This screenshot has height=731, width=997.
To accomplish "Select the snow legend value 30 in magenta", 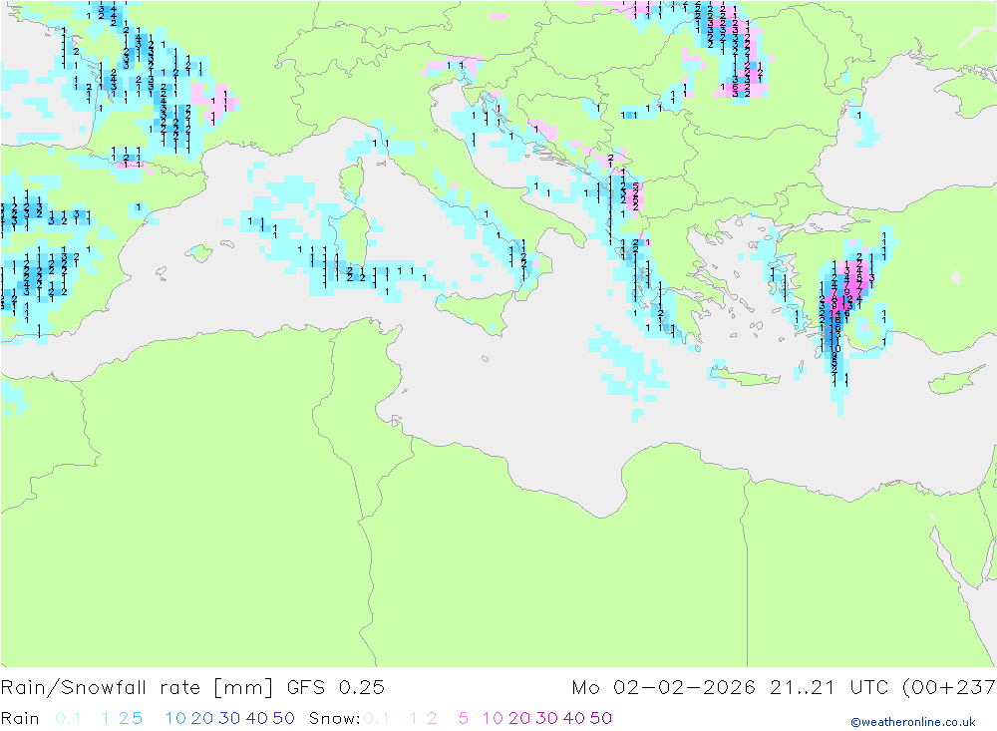I will [546, 718].
